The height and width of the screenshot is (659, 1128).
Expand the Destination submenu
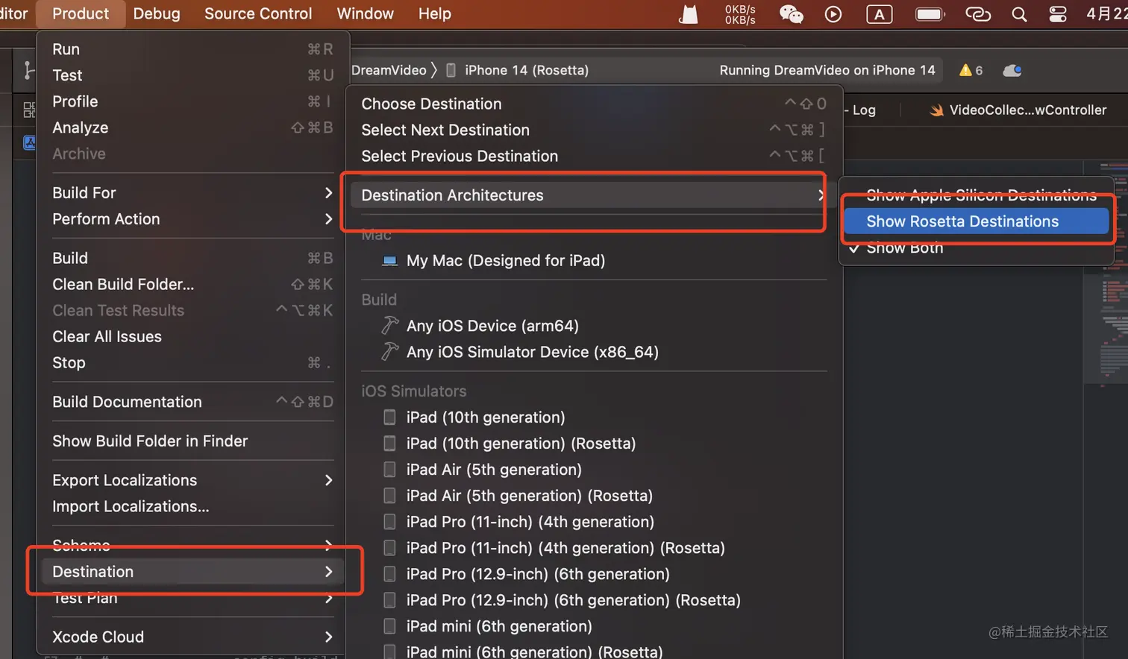pos(192,572)
